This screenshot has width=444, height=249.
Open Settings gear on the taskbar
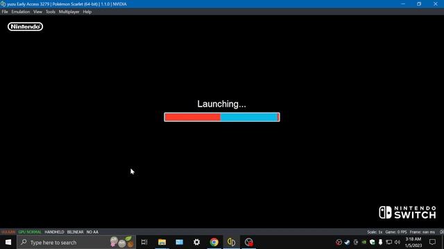(197, 242)
